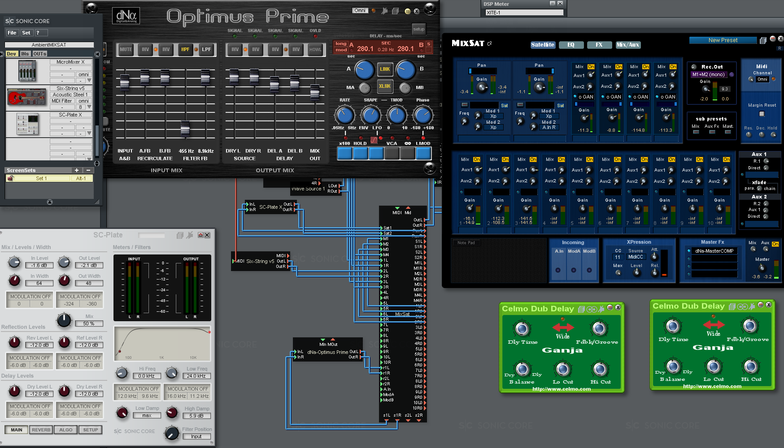The height and width of the screenshot is (448, 784).
Task: Click the MIX OUT fader handle
Action: pyautogui.click(x=315, y=92)
